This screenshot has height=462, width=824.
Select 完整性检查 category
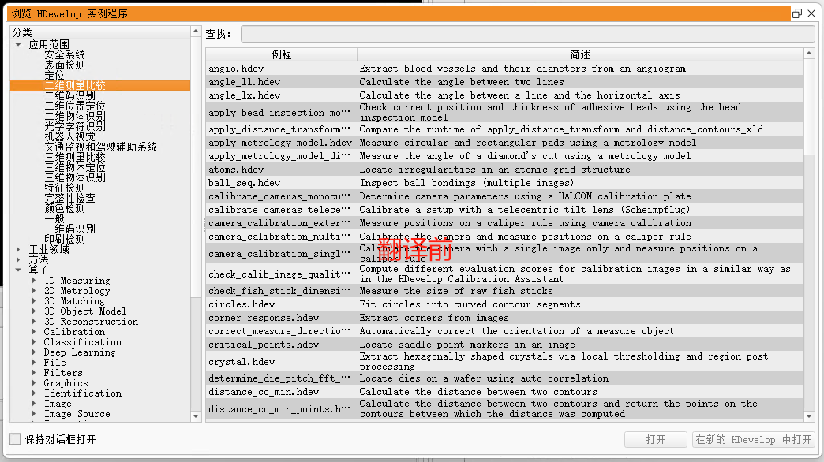[x=69, y=198]
